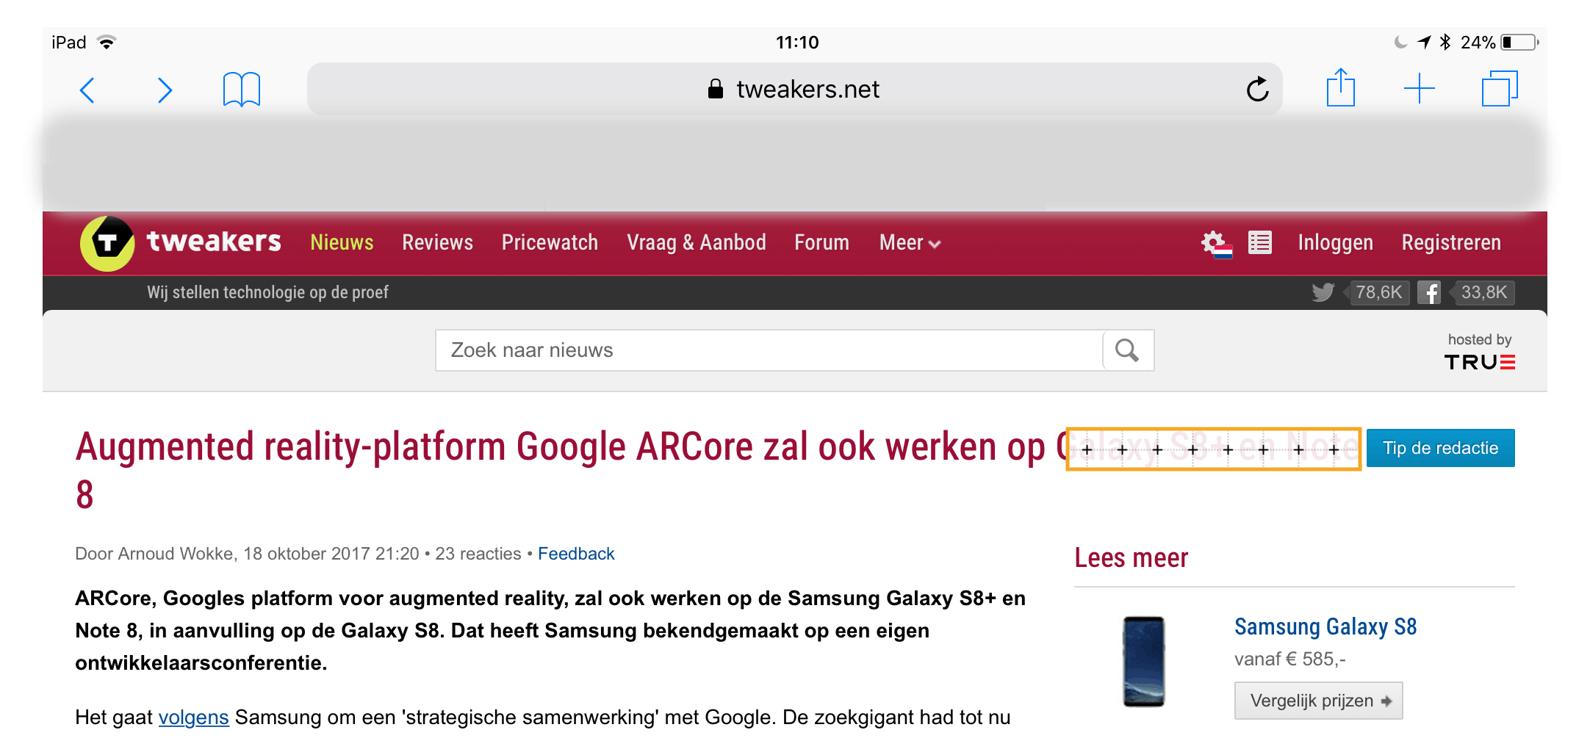Click the Tweakers round logo

107,243
